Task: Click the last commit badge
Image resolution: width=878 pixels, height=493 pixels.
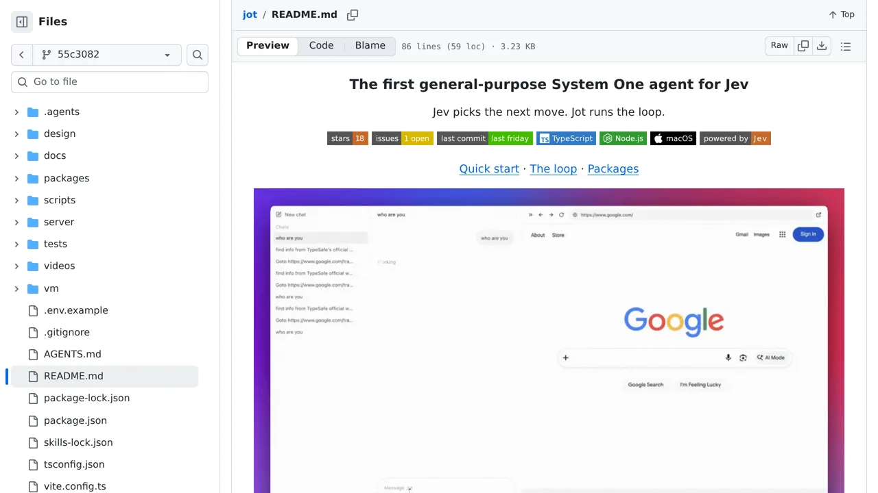Action: tap(485, 138)
